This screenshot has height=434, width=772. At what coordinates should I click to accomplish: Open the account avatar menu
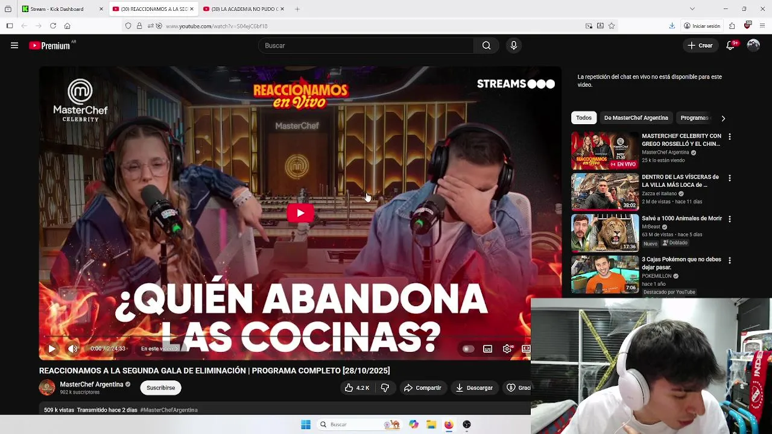point(753,46)
